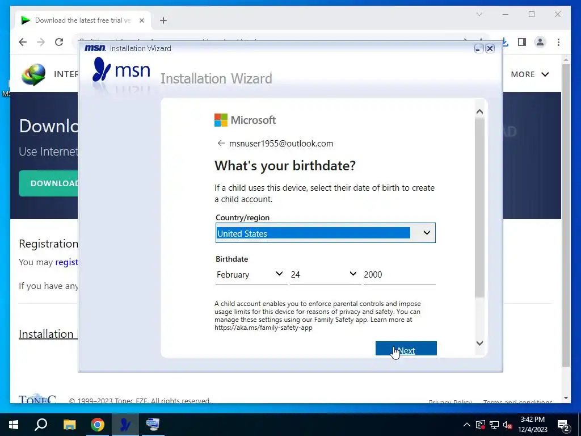The width and height of the screenshot is (581, 436).
Task: Open the Windows Start menu
Action: point(14,425)
